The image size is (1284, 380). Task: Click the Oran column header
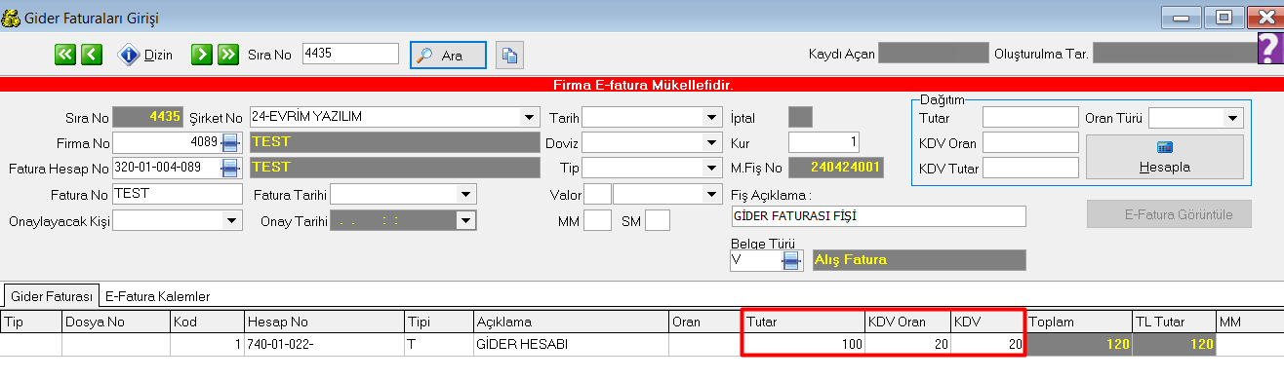(705, 321)
